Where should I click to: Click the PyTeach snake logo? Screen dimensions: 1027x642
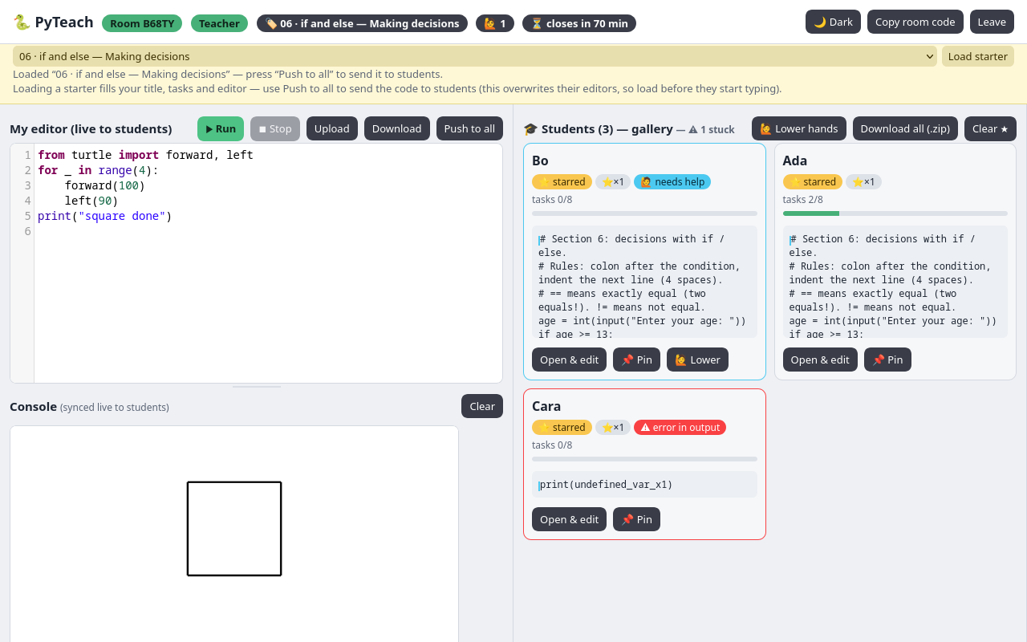pyautogui.click(x=22, y=22)
